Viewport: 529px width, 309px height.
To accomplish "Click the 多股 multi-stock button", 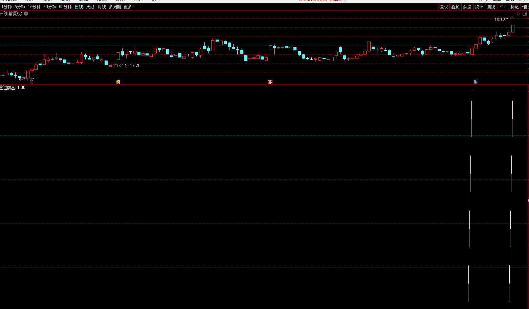I will tap(467, 7).
